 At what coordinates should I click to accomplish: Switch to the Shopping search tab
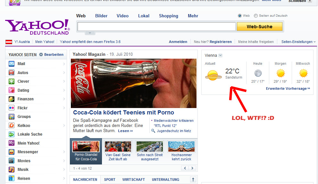[x=169, y=16]
